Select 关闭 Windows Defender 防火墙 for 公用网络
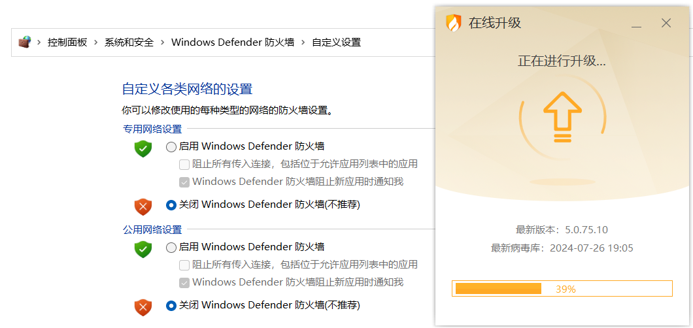Image resolution: width=693 pixels, height=328 pixels. (171, 305)
